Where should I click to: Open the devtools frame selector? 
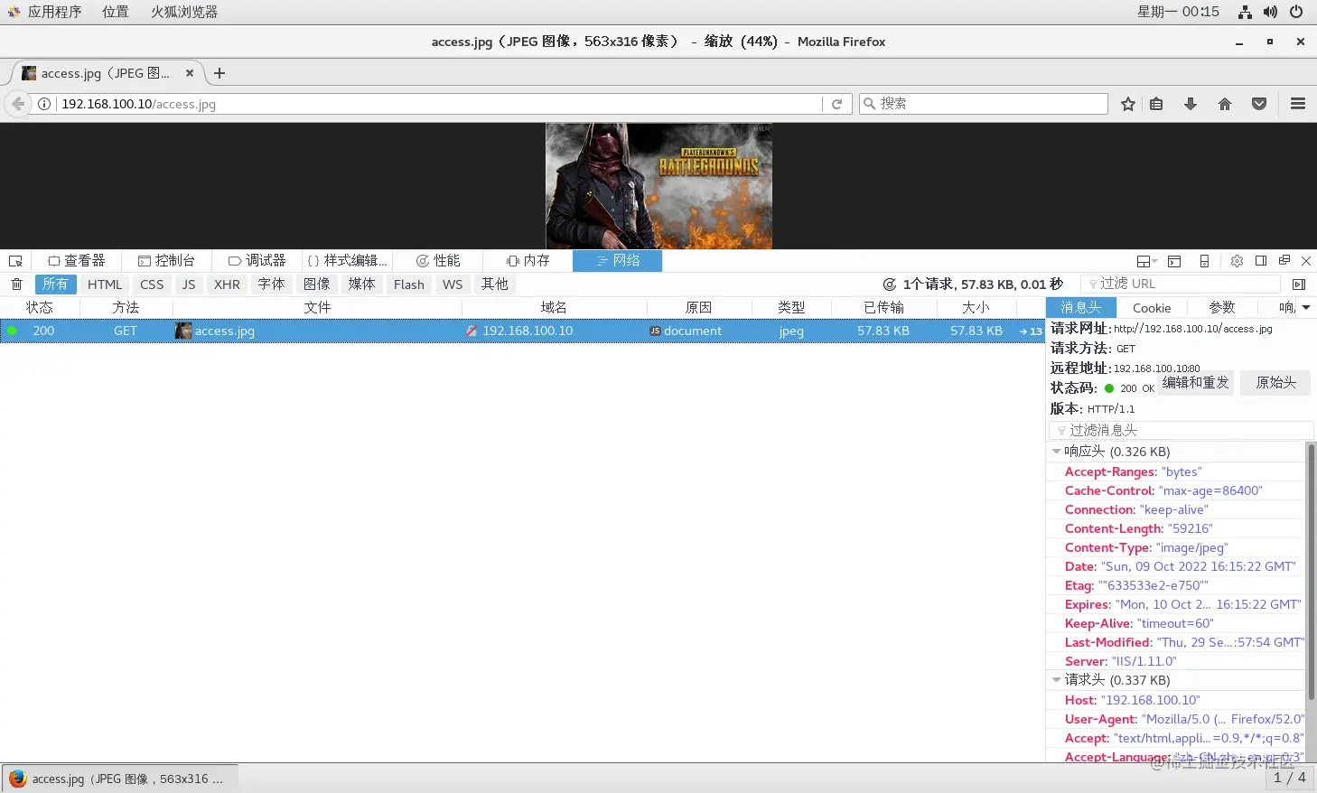click(x=1146, y=261)
